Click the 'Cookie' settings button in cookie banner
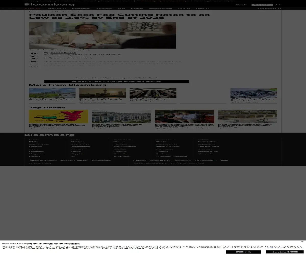The height and width of the screenshot is (255, 306). point(284,252)
